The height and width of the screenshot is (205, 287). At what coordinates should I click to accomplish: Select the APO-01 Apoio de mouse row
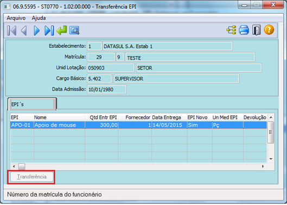pyautogui.click(x=138, y=125)
